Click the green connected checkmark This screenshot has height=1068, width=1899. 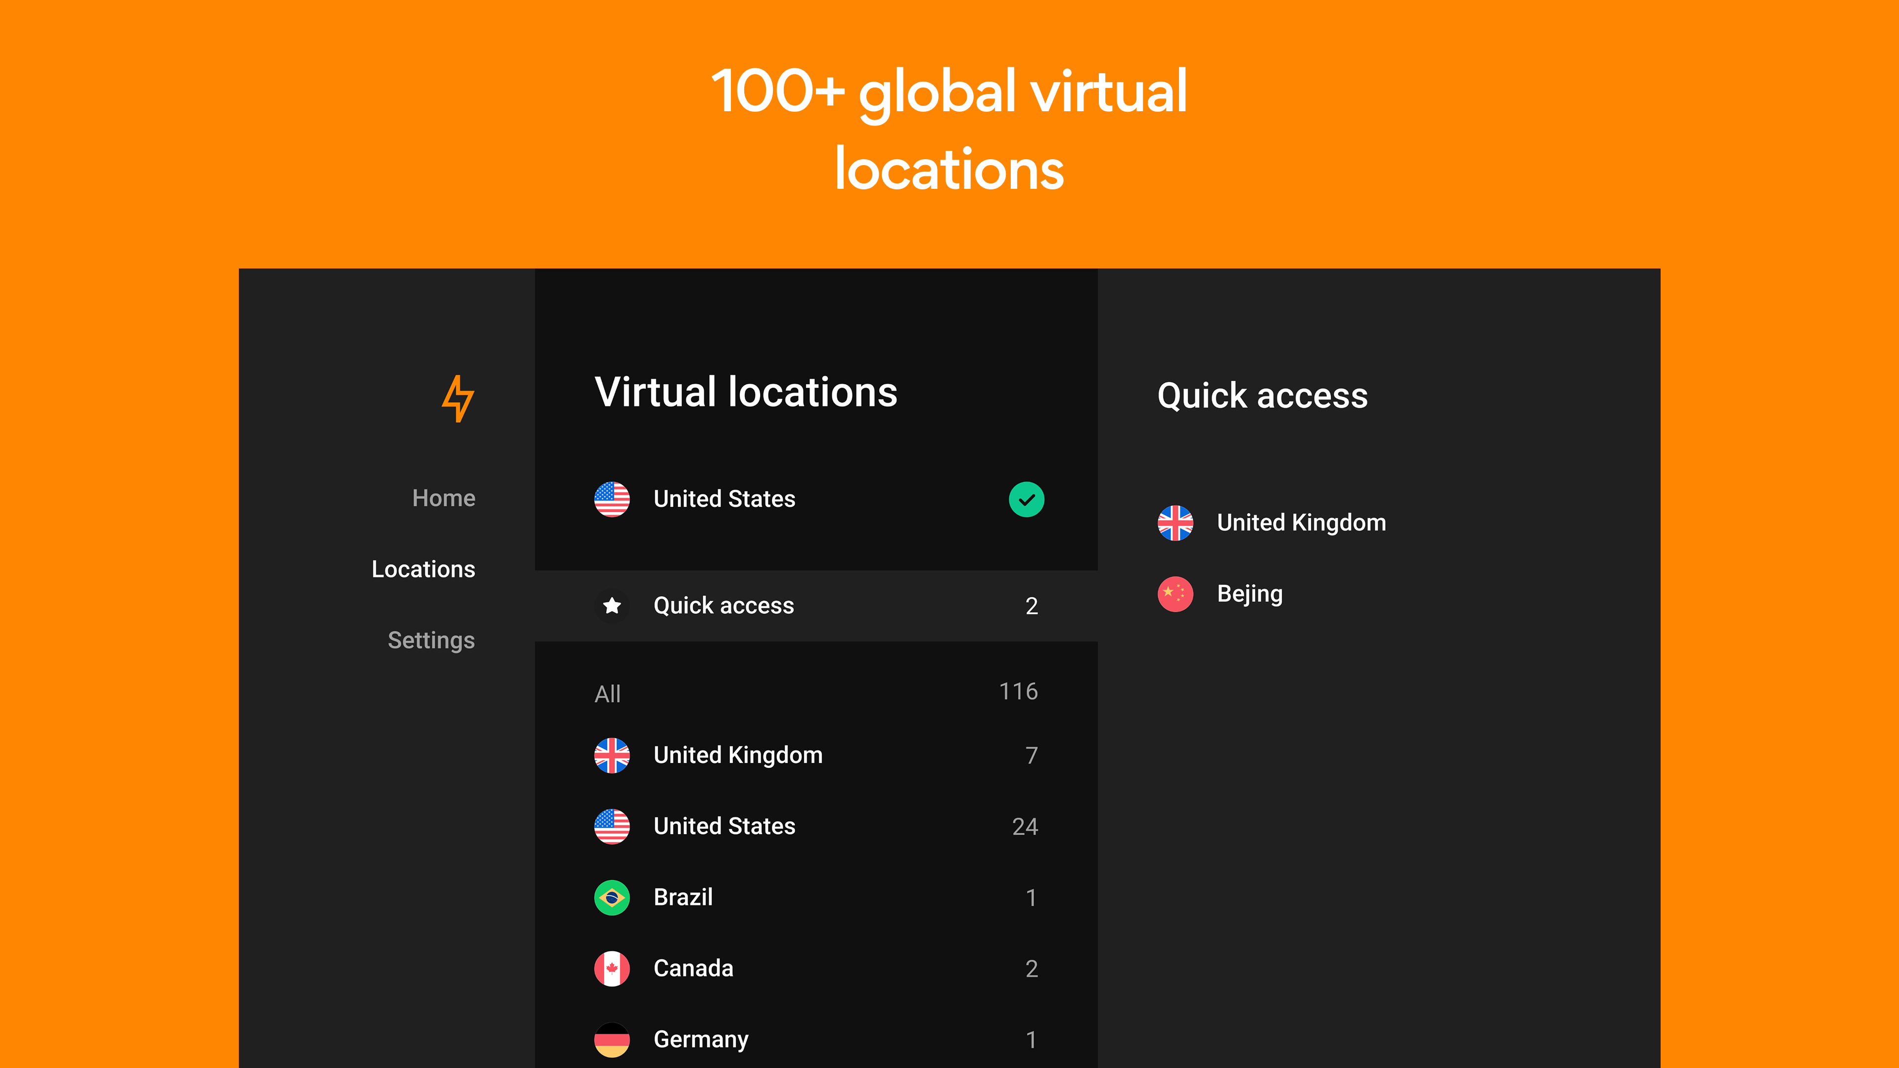click(1026, 499)
